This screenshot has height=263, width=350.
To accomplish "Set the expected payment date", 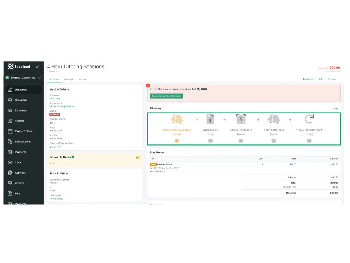I will pyautogui.click(x=60, y=147).
